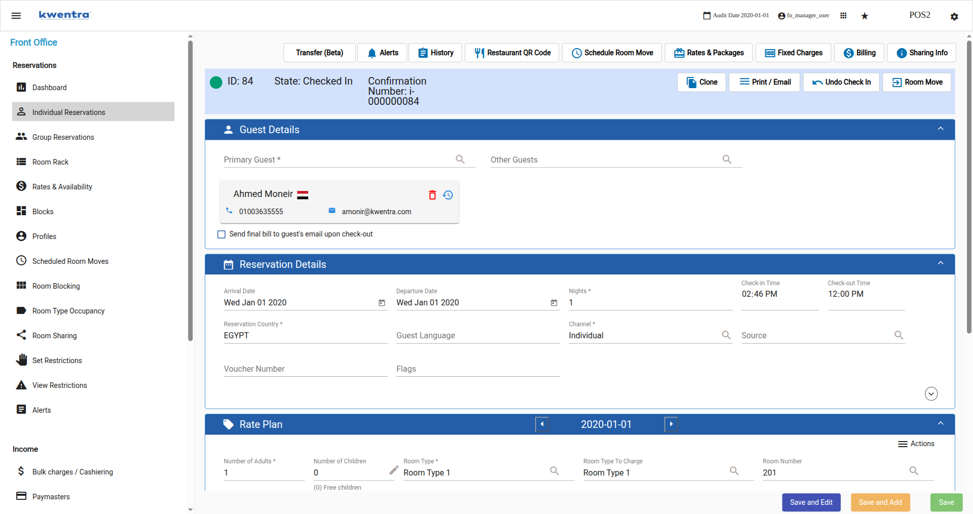Search Room Type with magnifier icon

[554, 471]
